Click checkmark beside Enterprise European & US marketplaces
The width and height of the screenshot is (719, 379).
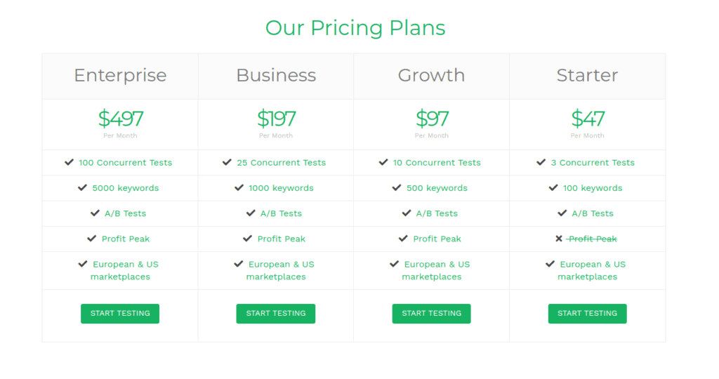(83, 264)
